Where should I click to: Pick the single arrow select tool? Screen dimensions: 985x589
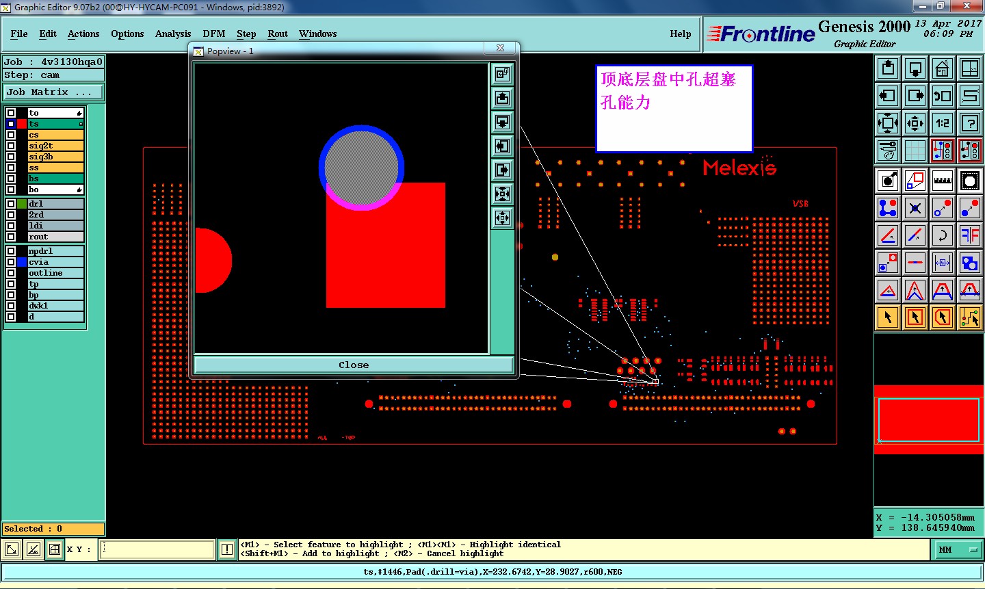click(888, 317)
